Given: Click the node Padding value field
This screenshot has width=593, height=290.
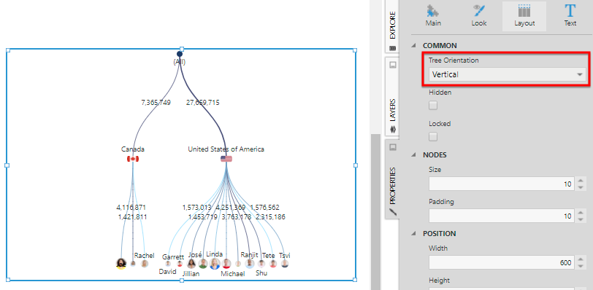Looking at the screenshot, I should 502,216.
